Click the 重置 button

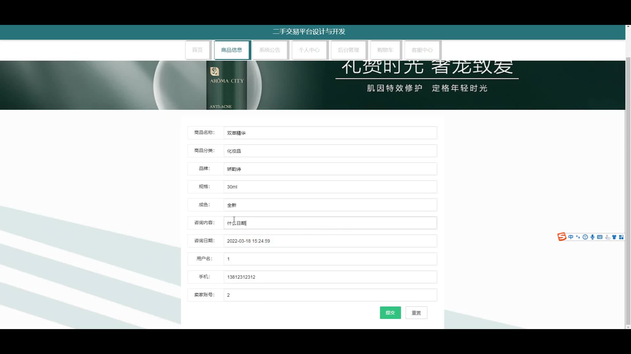coord(416,313)
